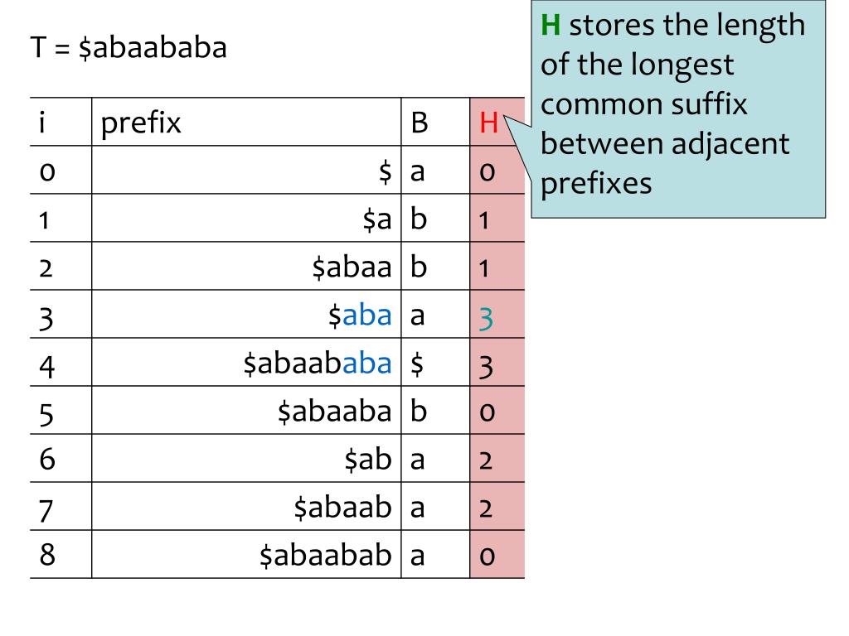Click the green H in the callout

click(551, 26)
